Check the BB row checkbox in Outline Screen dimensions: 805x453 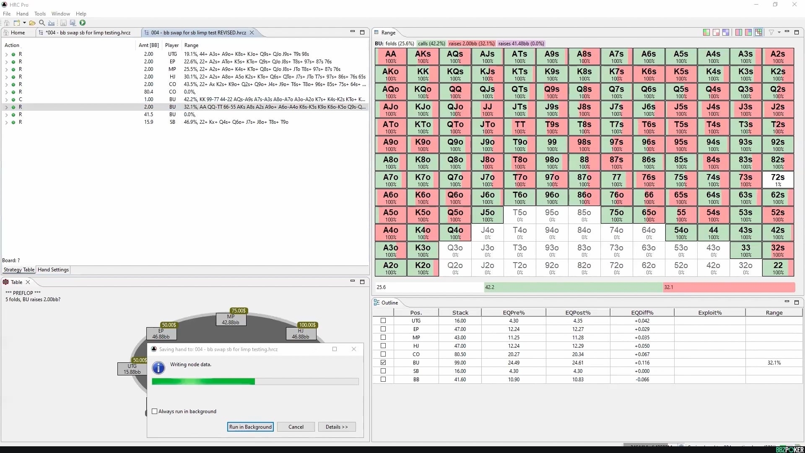(383, 380)
